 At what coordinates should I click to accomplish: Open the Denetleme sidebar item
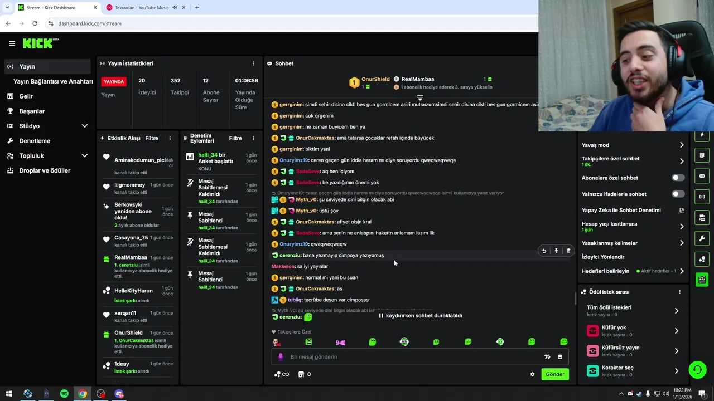[x=47, y=141]
